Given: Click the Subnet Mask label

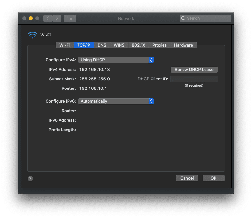Looking at the screenshot, I should click(x=62, y=79).
